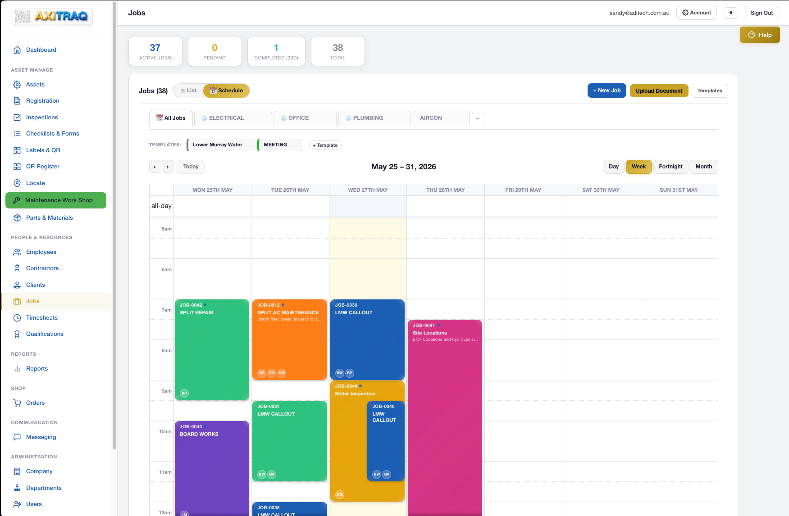Click the Completed (30D) stat card
Screen dimensions: 789x516
pos(276,51)
